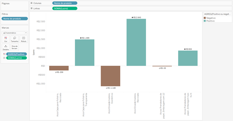Select the R$ 2.643 bar for Encadernadora Reciclado
The image size is (233, 121).
click(x=136, y=42)
